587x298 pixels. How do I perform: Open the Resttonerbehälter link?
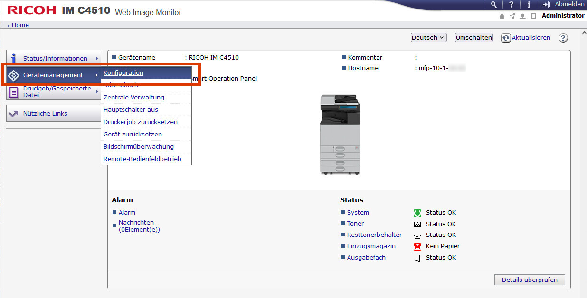point(374,235)
